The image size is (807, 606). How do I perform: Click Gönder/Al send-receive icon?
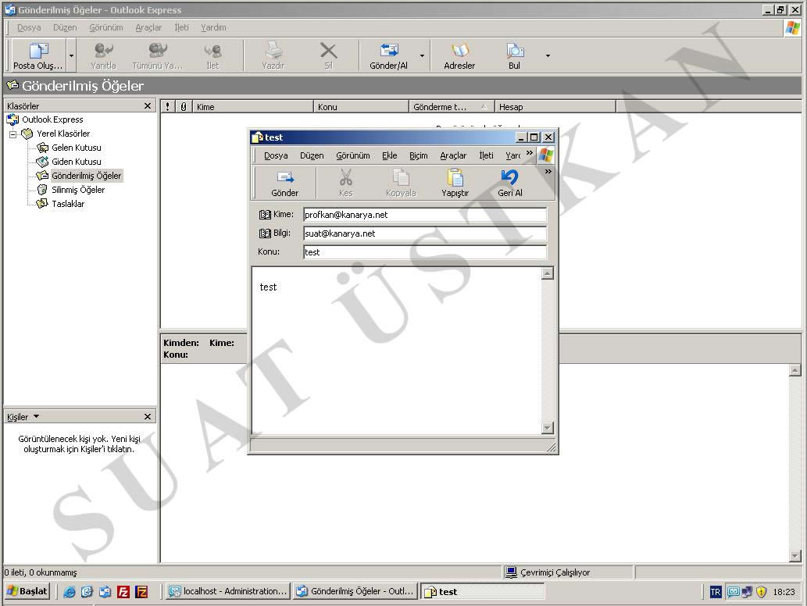[388, 55]
